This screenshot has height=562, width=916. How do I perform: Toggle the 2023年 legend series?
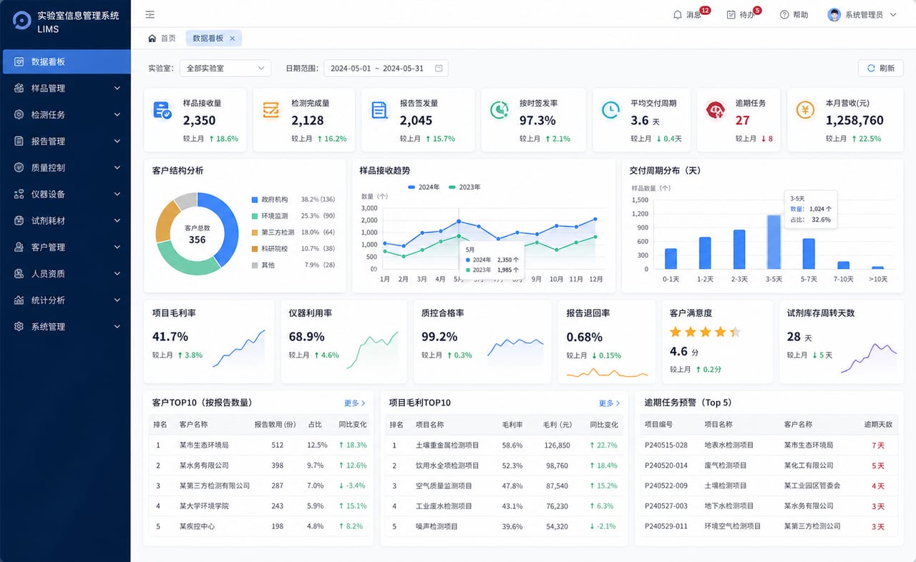tap(464, 187)
